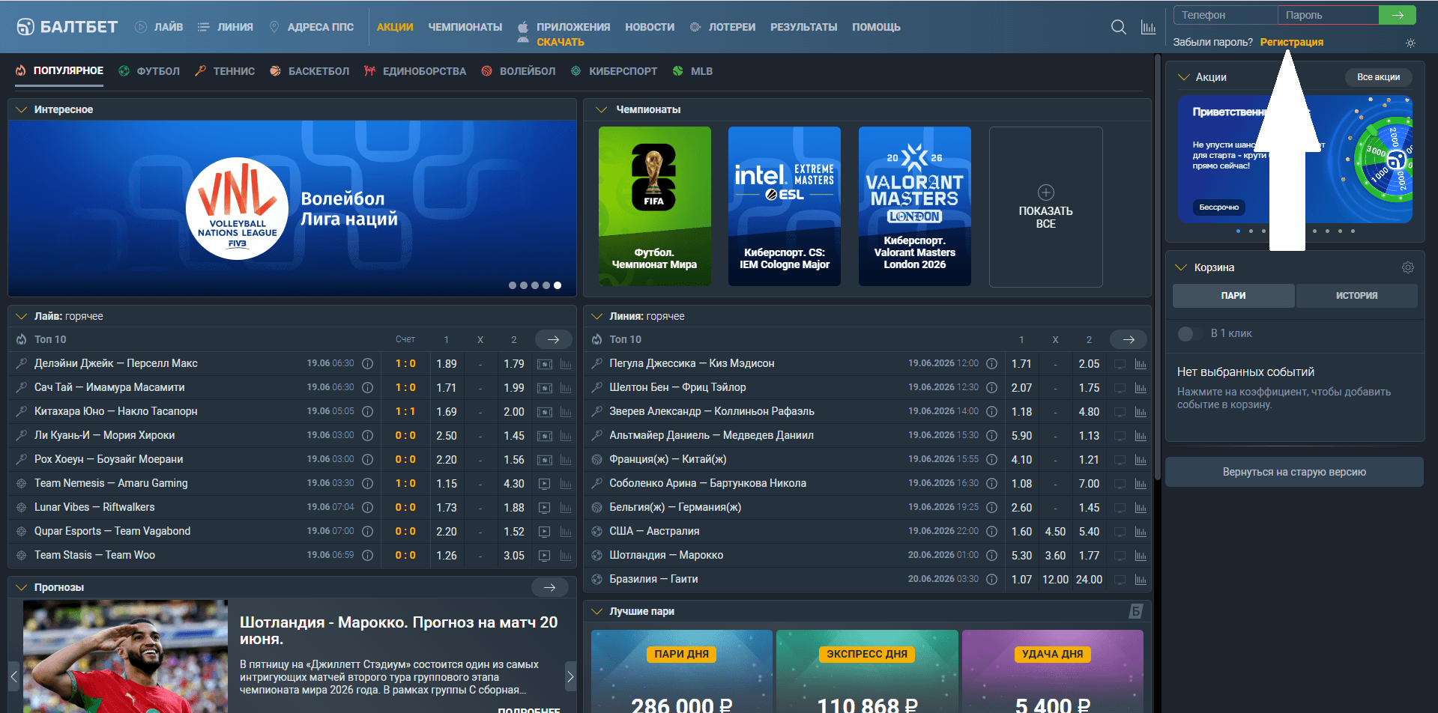The image size is (1438, 713).
Task: Open statistics icon for Китахара Юно – Накло Тасапорн
Action: pos(566,412)
